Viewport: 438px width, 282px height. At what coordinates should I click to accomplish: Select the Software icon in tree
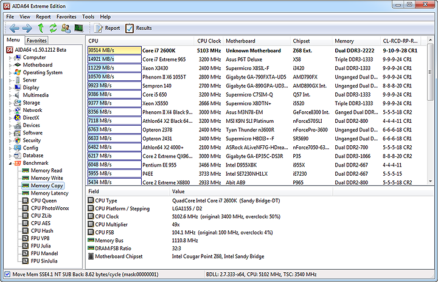(17, 132)
